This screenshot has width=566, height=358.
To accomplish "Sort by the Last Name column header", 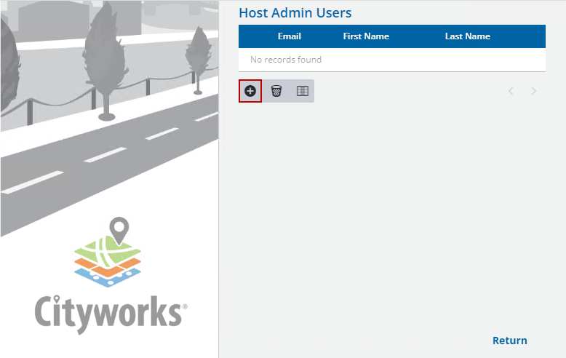I will pos(467,36).
